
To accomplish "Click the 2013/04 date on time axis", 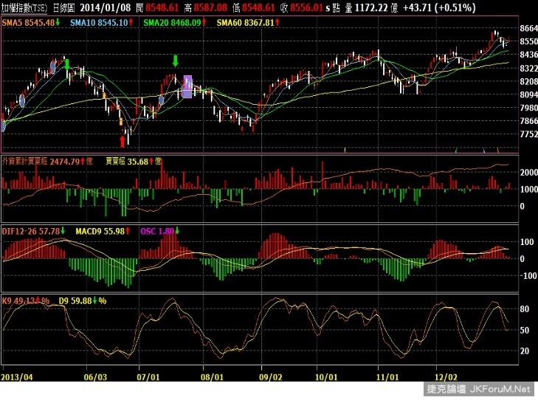I will [x=18, y=376].
